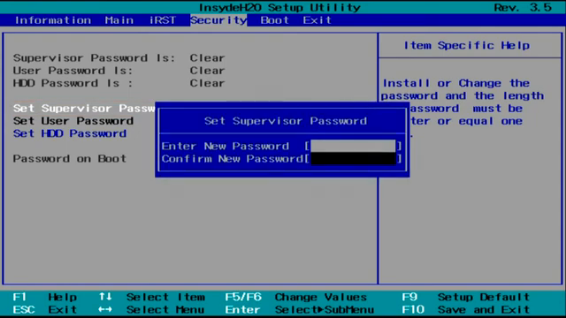Select the Security tab
Viewport: 566px width, 318px height.
click(218, 20)
